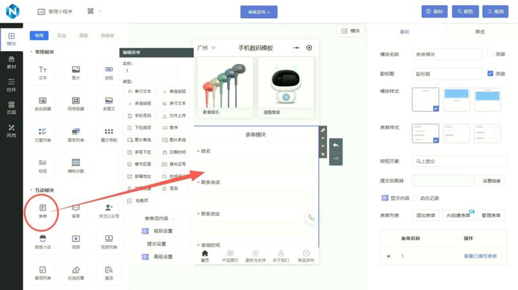The image size is (518, 290).
Task: Open the grid apps dropdown in top bar
Action: point(94,11)
